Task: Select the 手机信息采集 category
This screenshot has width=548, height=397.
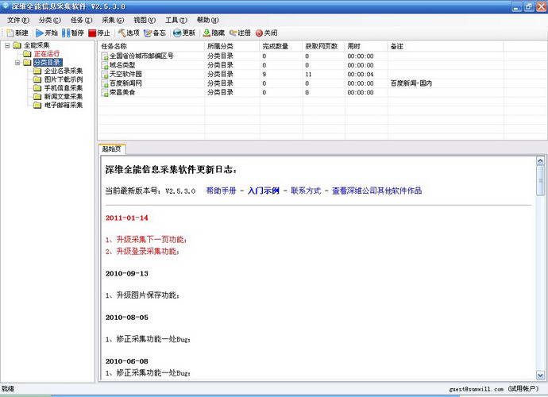Action: (x=64, y=88)
